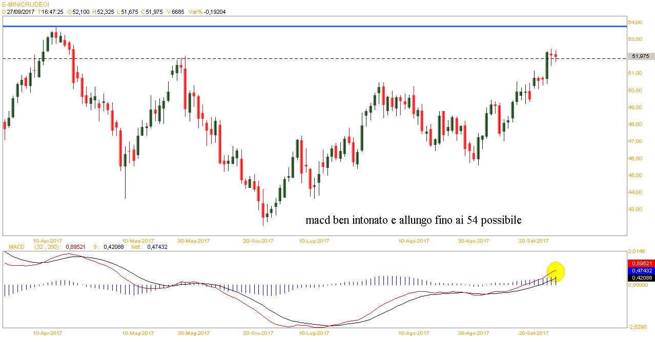Click the 20-Set-2017 date label under price chart
The image size is (655, 342).
[534, 241]
